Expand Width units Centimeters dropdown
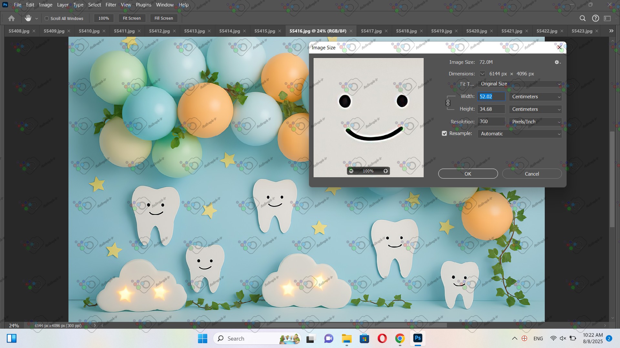 [x=535, y=97]
